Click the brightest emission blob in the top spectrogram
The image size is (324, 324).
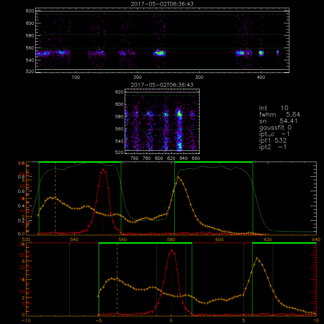(159, 53)
